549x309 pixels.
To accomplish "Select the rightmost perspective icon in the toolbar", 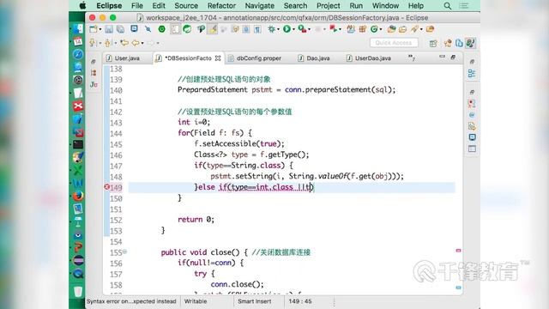I will pyautogui.click(x=471, y=43).
